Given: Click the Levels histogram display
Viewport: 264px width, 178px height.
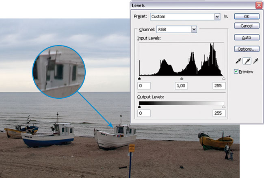Looking at the screenshot, I should pos(182,59).
